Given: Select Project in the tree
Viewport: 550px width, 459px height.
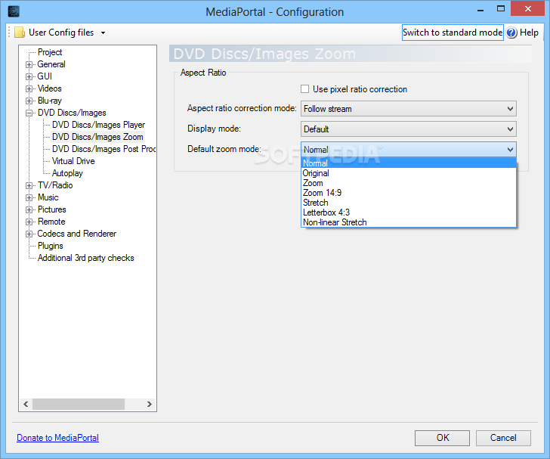Looking at the screenshot, I should click(50, 52).
